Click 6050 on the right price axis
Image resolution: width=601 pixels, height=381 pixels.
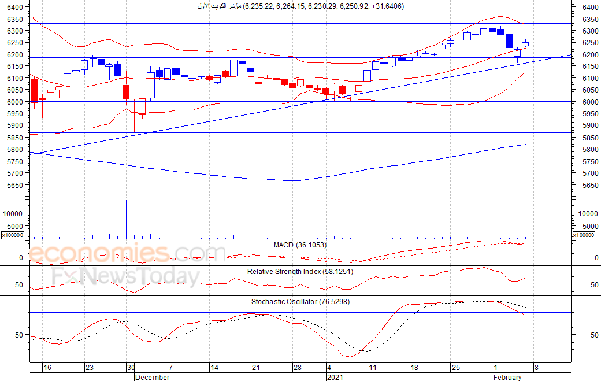(590, 90)
